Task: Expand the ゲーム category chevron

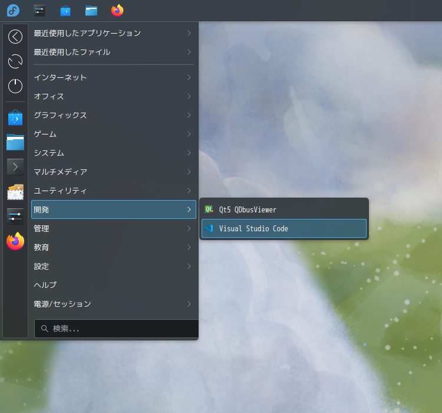Action: (x=189, y=134)
